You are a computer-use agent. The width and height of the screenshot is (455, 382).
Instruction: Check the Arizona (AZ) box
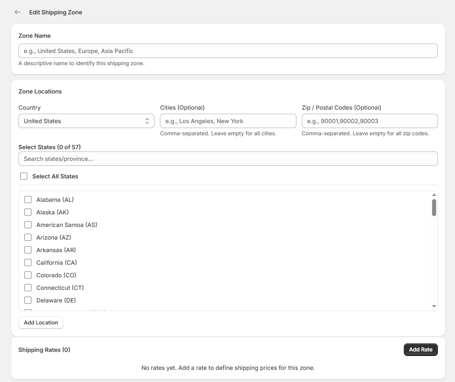pos(28,237)
